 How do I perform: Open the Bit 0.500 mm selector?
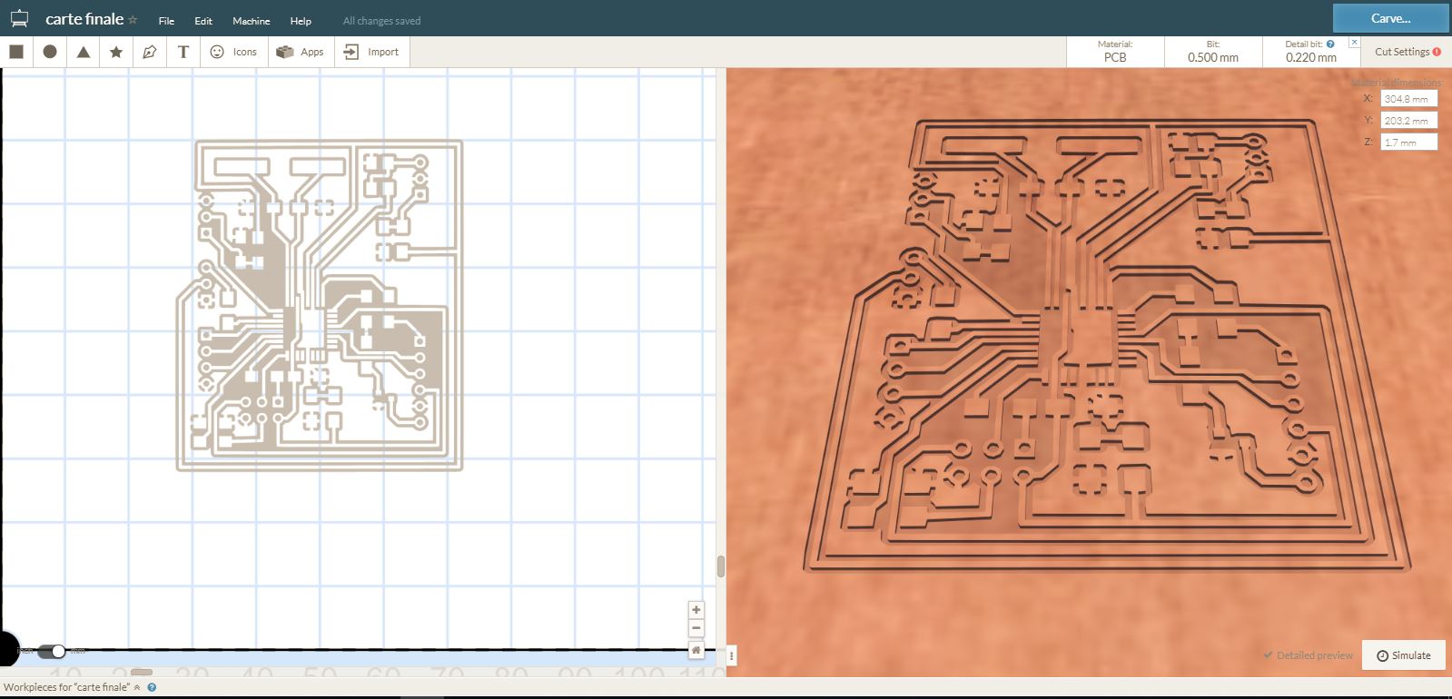coord(1213,52)
